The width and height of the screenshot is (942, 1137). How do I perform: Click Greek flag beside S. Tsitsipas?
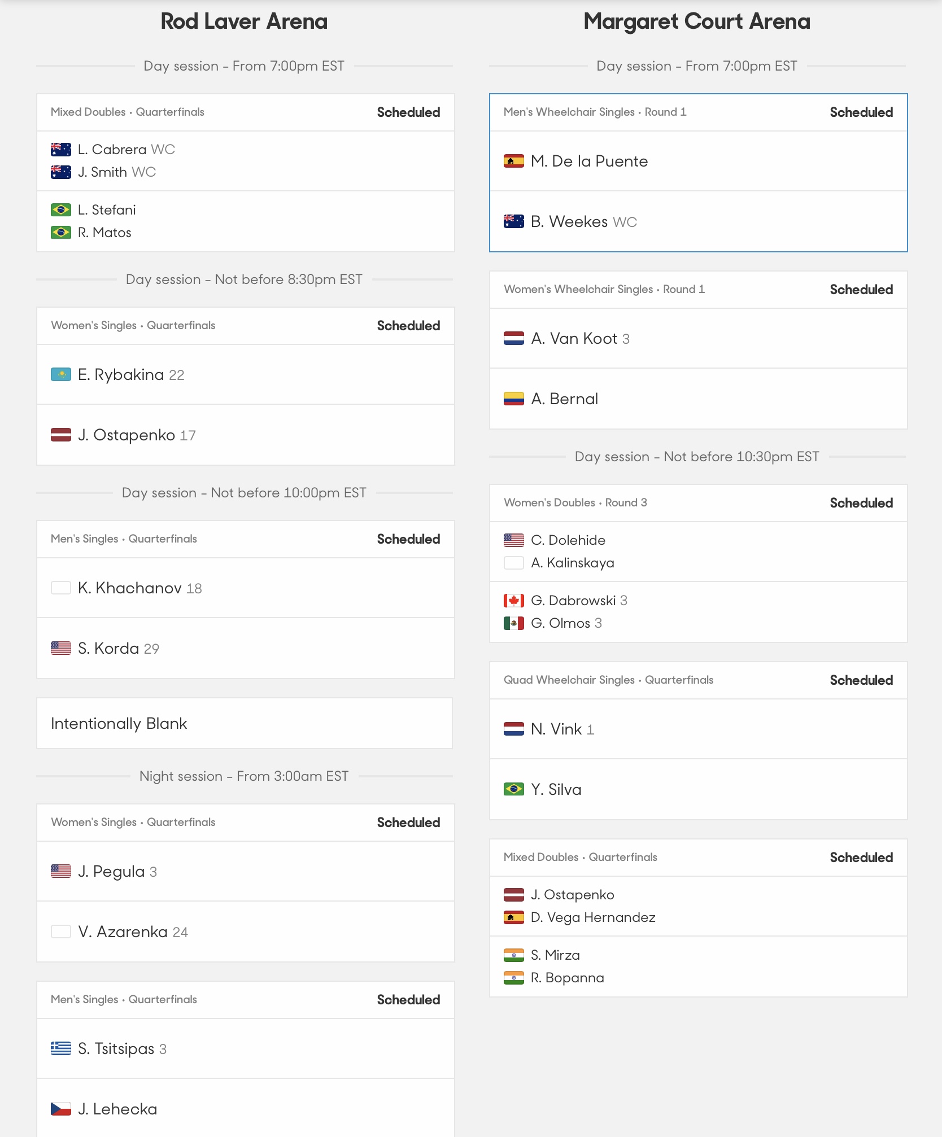[61, 1048]
